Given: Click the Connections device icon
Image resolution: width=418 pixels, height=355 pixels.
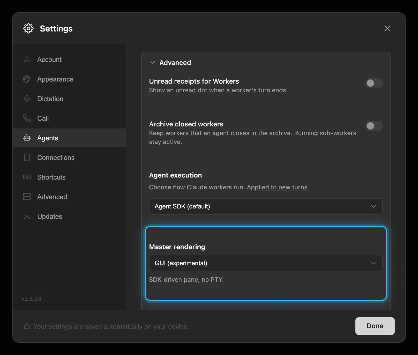Looking at the screenshot, I should (27, 157).
